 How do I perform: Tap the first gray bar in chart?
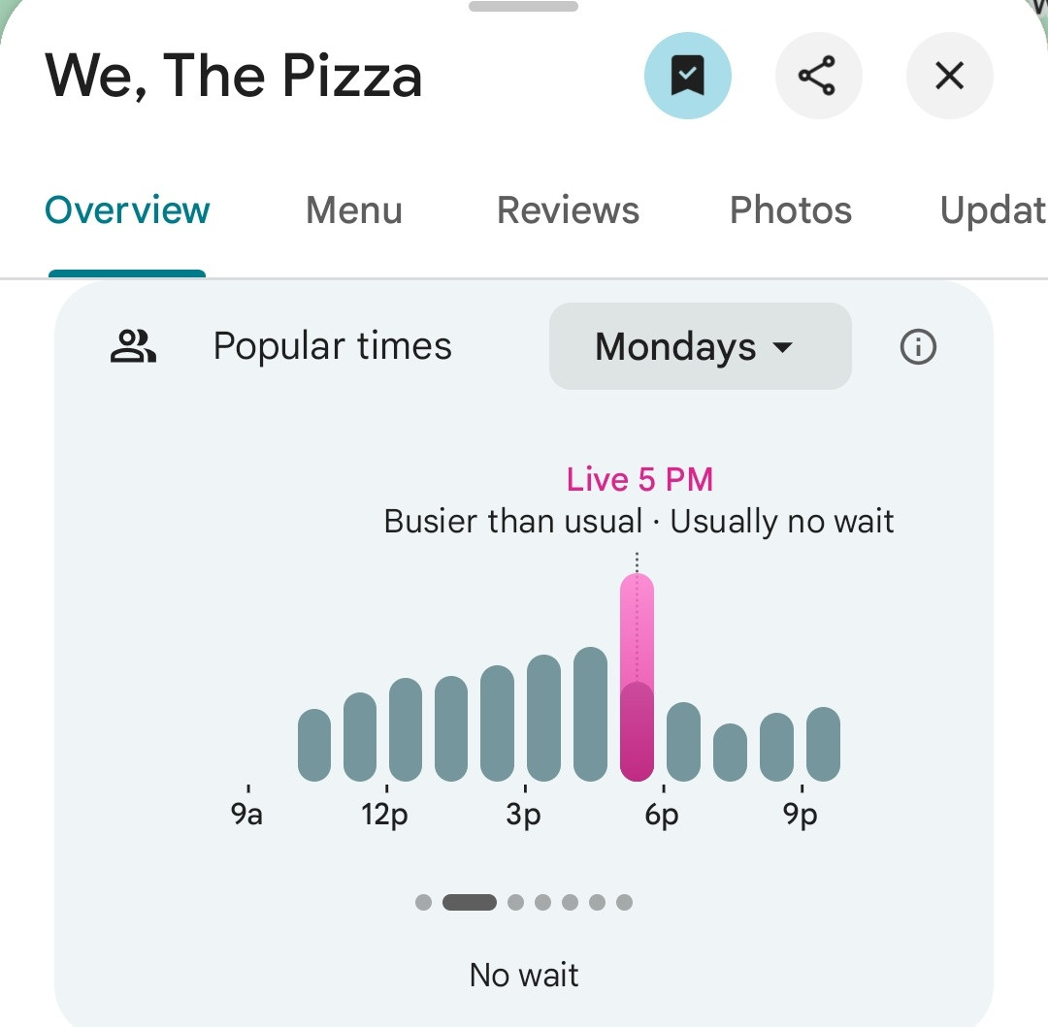pos(313,745)
